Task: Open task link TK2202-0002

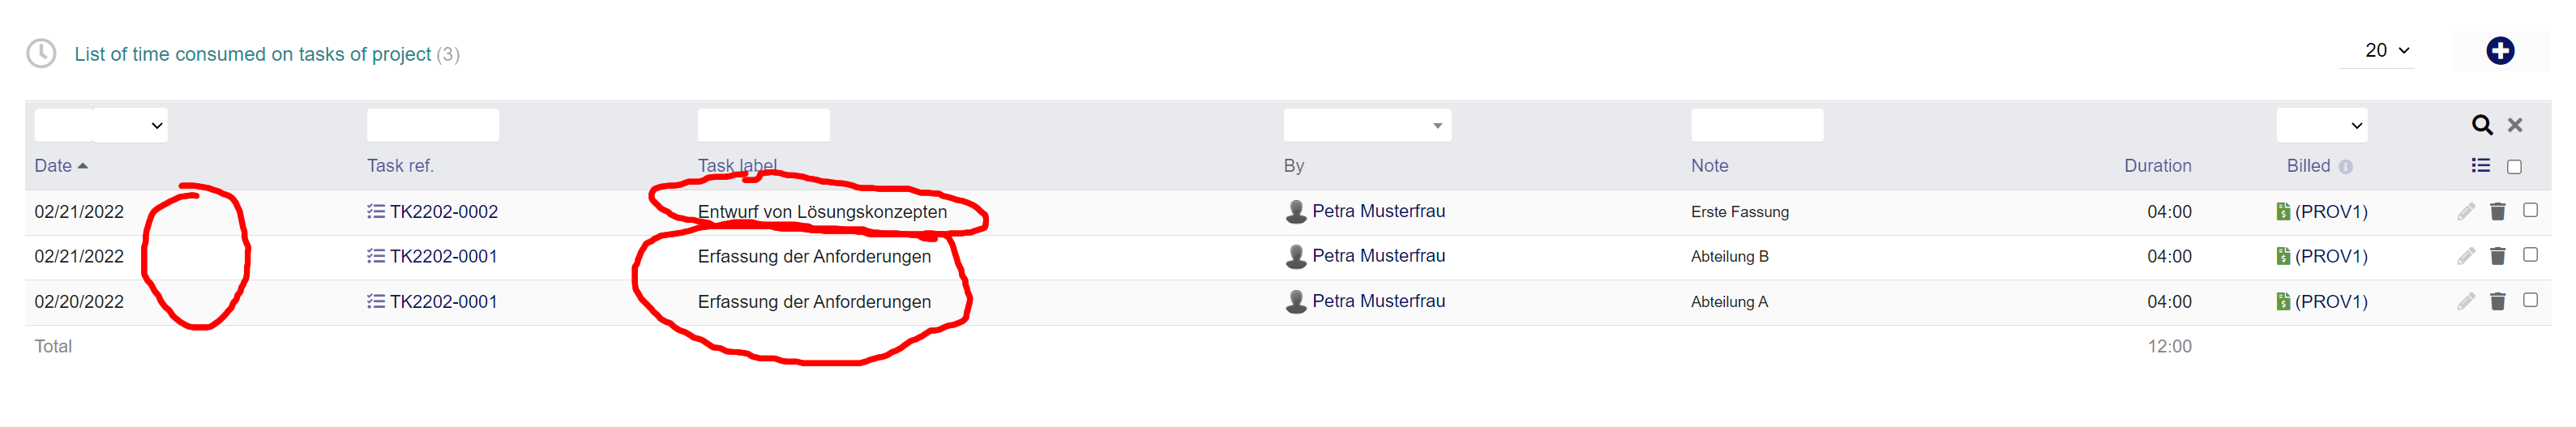Action: click(443, 212)
